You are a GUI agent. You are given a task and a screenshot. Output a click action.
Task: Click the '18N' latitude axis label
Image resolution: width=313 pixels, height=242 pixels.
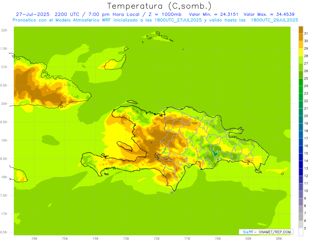click(4, 177)
